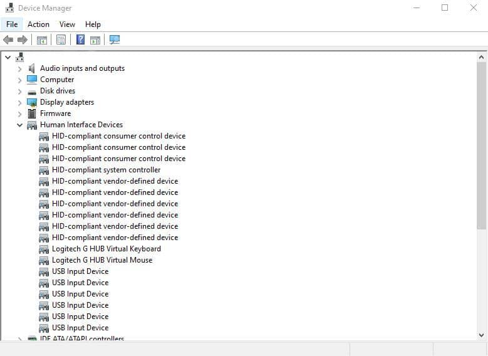This screenshot has width=488, height=356.
Task: Show/hide console tree toolbar icon
Action: click(x=42, y=40)
